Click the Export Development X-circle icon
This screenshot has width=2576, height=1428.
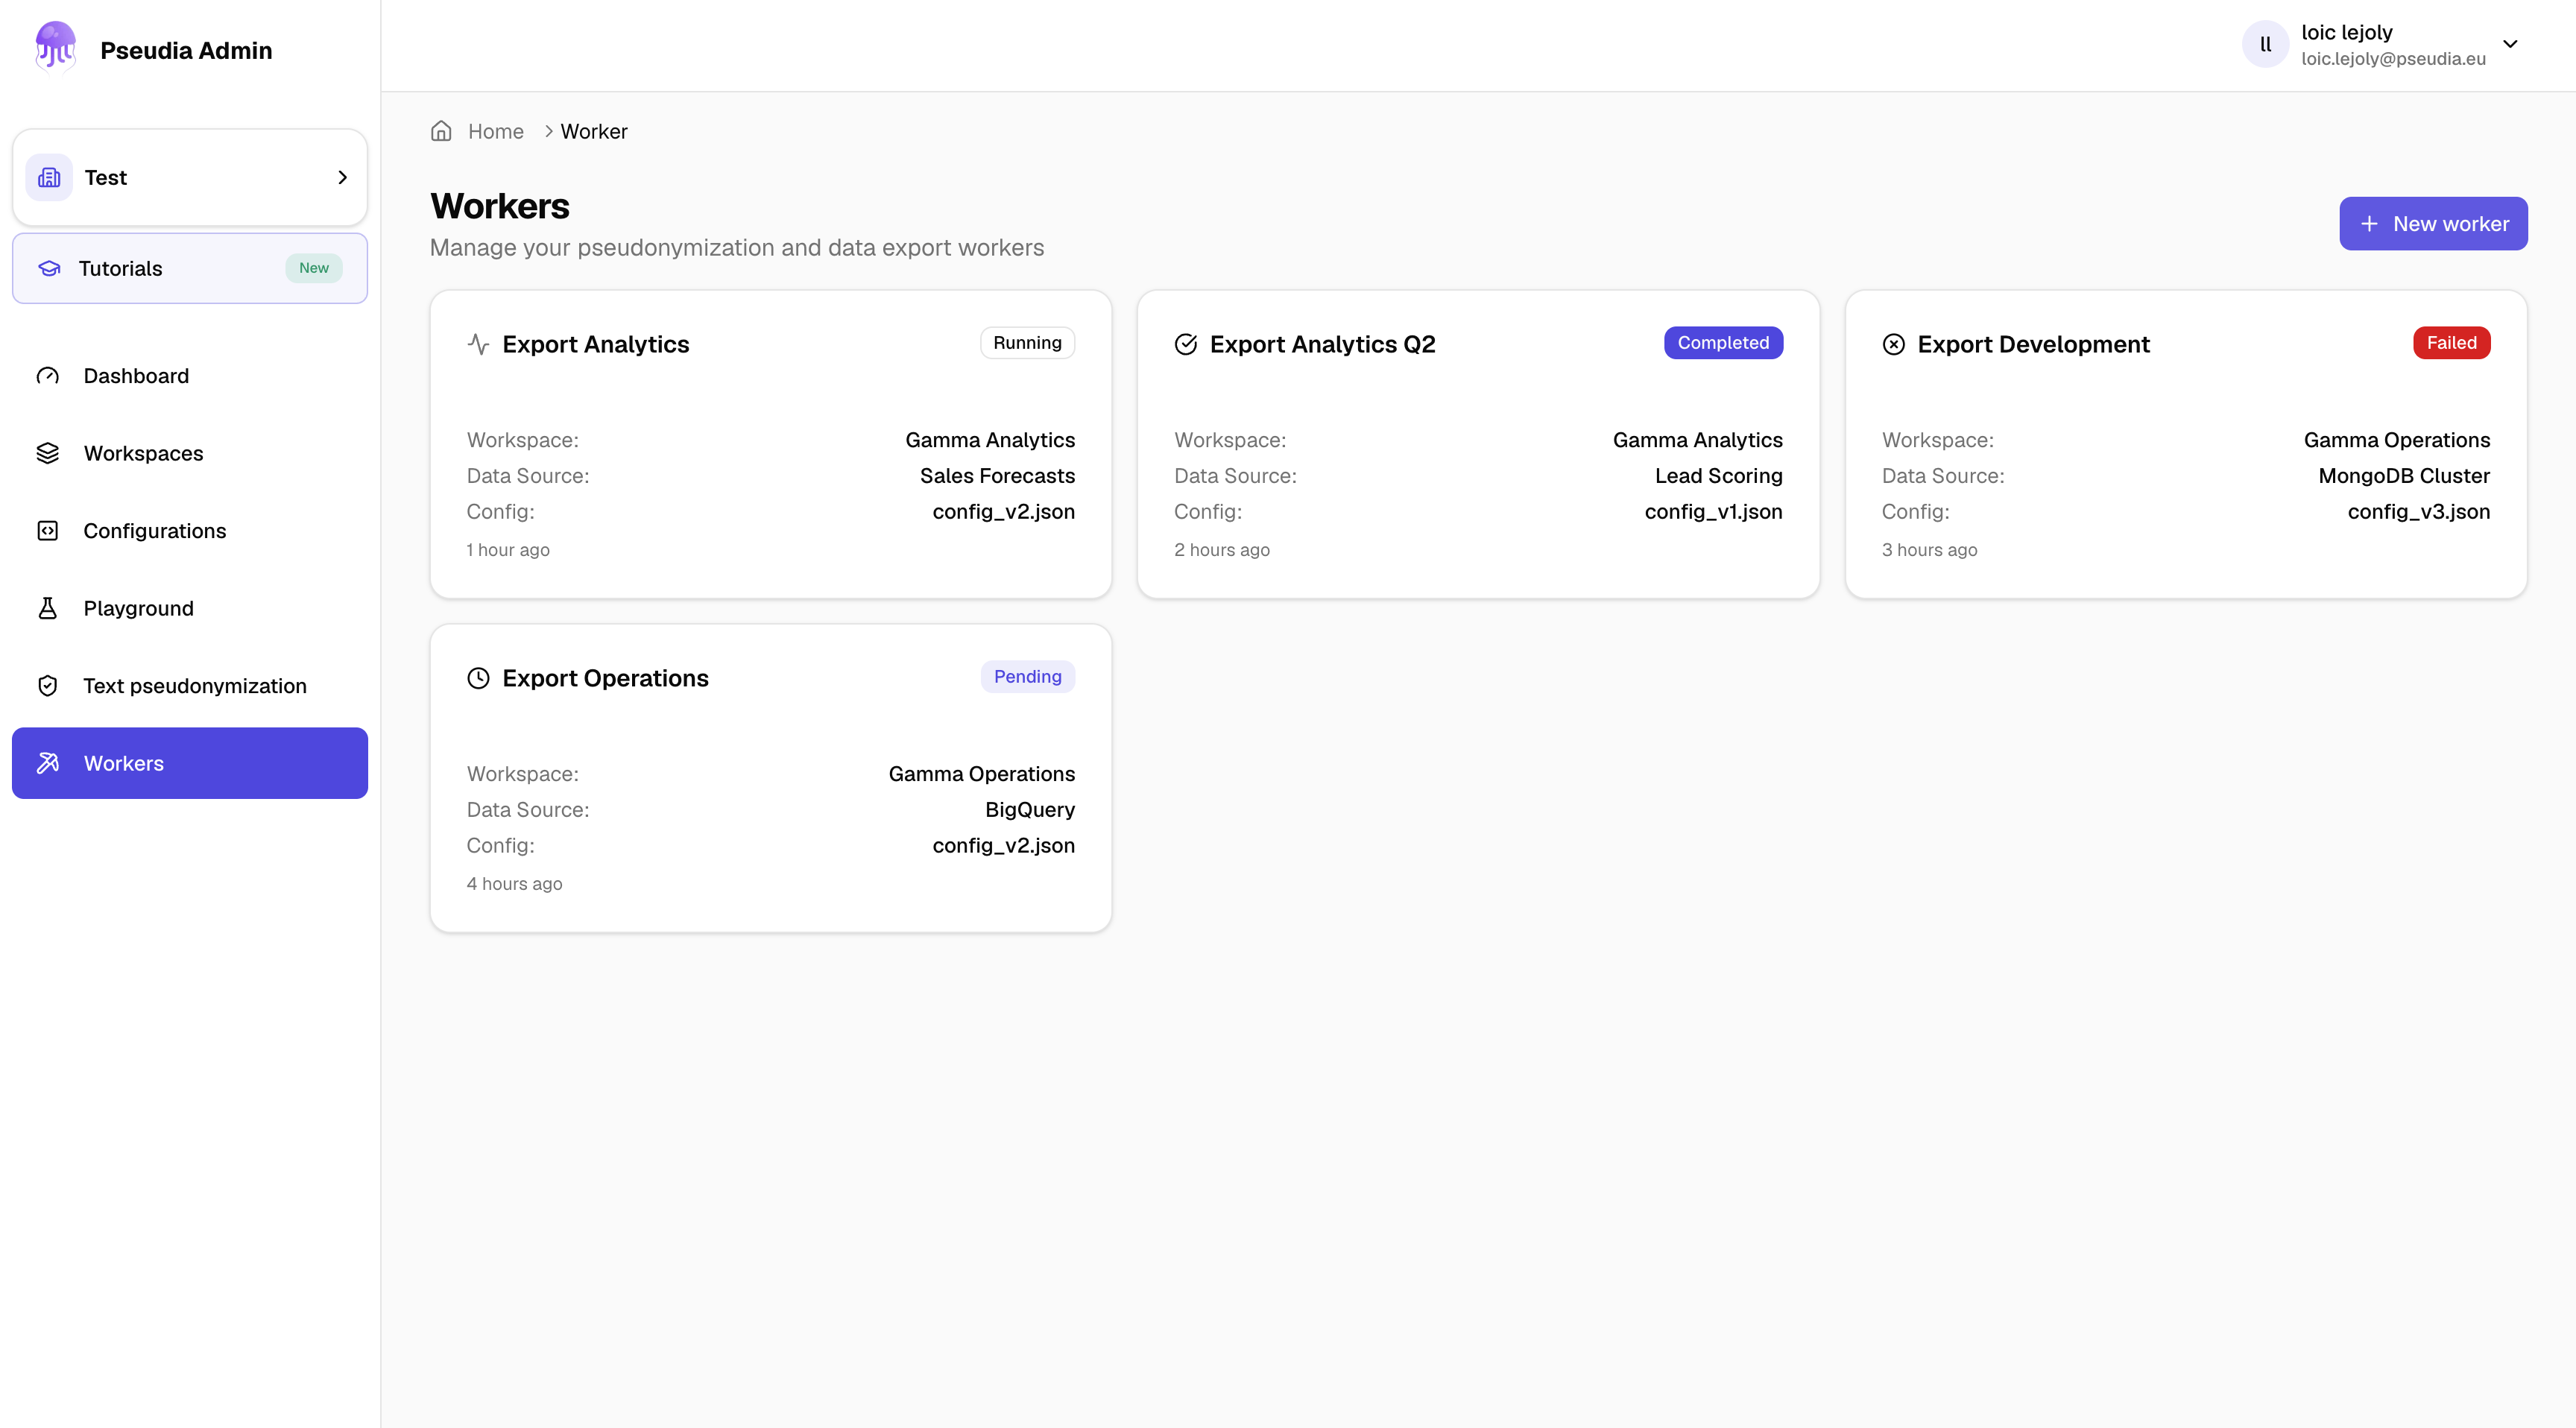click(x=1894, y=344)
